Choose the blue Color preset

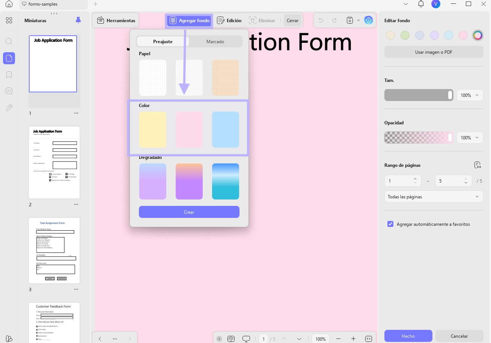226,130
